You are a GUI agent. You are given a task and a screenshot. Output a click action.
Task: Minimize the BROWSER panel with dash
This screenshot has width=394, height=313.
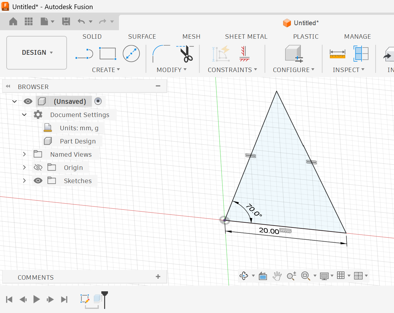158,86
